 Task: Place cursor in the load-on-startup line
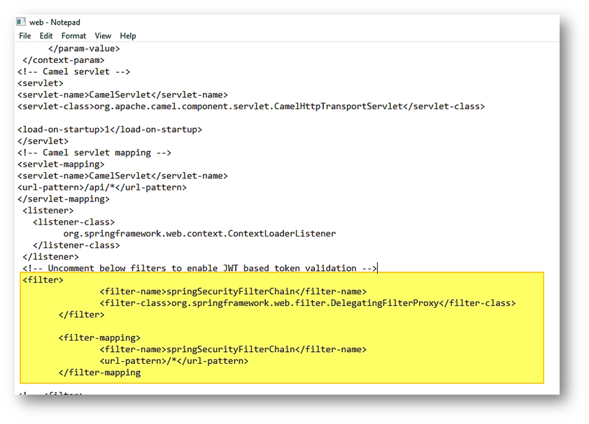point(109,129)
